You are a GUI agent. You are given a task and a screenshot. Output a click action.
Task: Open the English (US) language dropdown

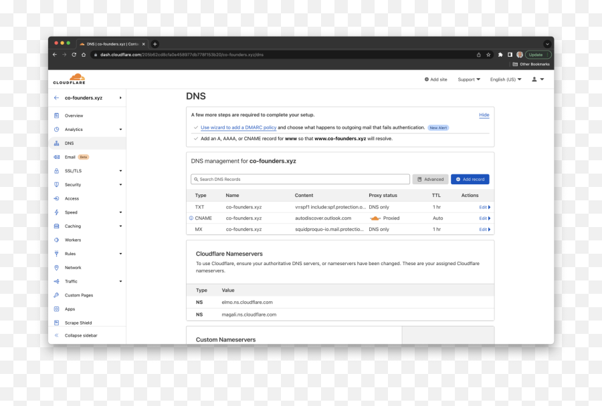506,79
